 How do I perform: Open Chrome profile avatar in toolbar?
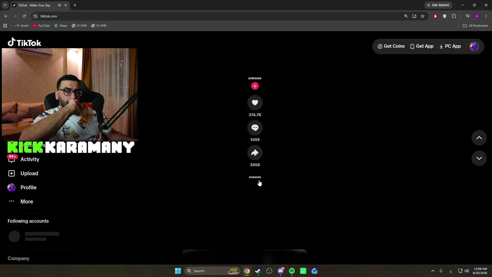(477, 16)
